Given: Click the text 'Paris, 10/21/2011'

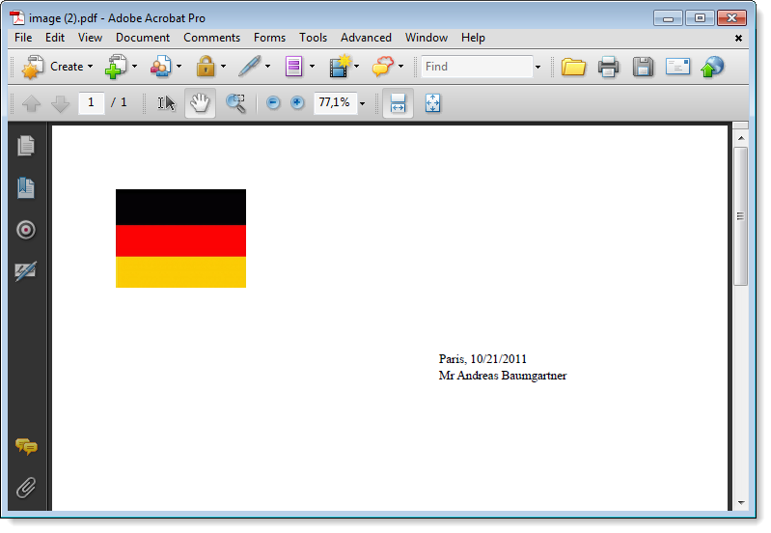Looking at the screenshot, I should [482, 359].
